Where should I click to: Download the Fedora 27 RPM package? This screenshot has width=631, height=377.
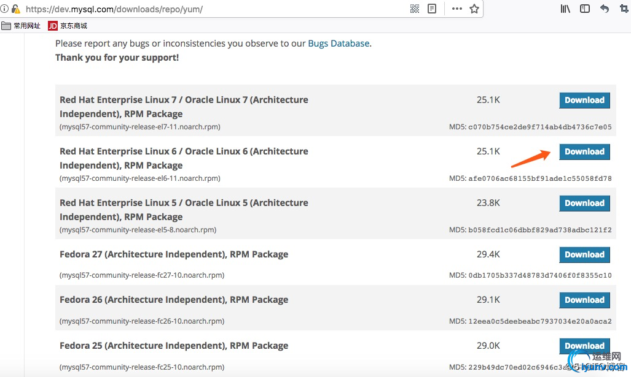[x=584, y=255]
